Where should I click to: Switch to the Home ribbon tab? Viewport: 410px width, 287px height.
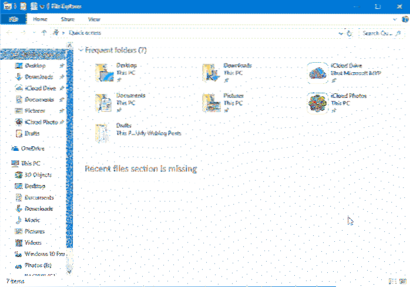41,19
